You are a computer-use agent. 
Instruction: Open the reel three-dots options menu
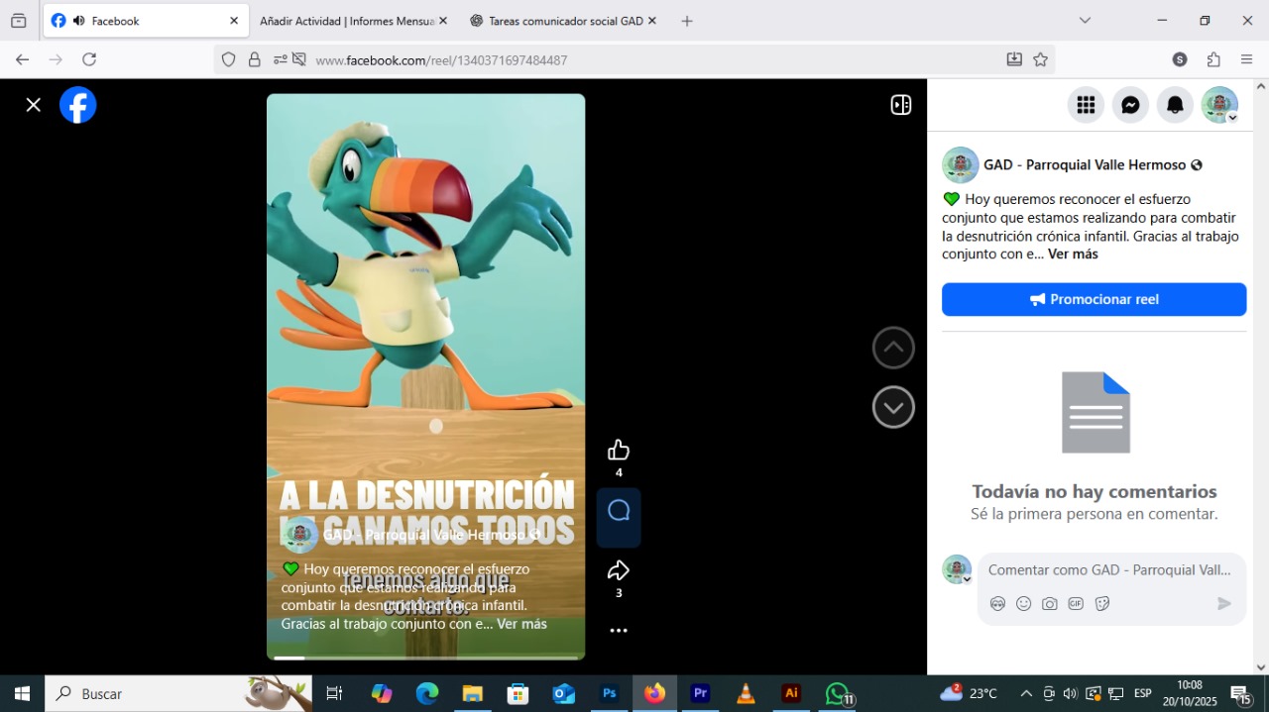(x=619, y=631)
